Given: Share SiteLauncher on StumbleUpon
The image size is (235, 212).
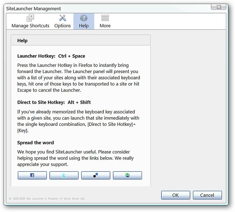Looking at the screenshot, I should [x=127, y=175].
